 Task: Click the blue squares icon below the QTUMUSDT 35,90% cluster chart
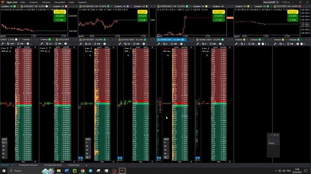pos(81,158)
